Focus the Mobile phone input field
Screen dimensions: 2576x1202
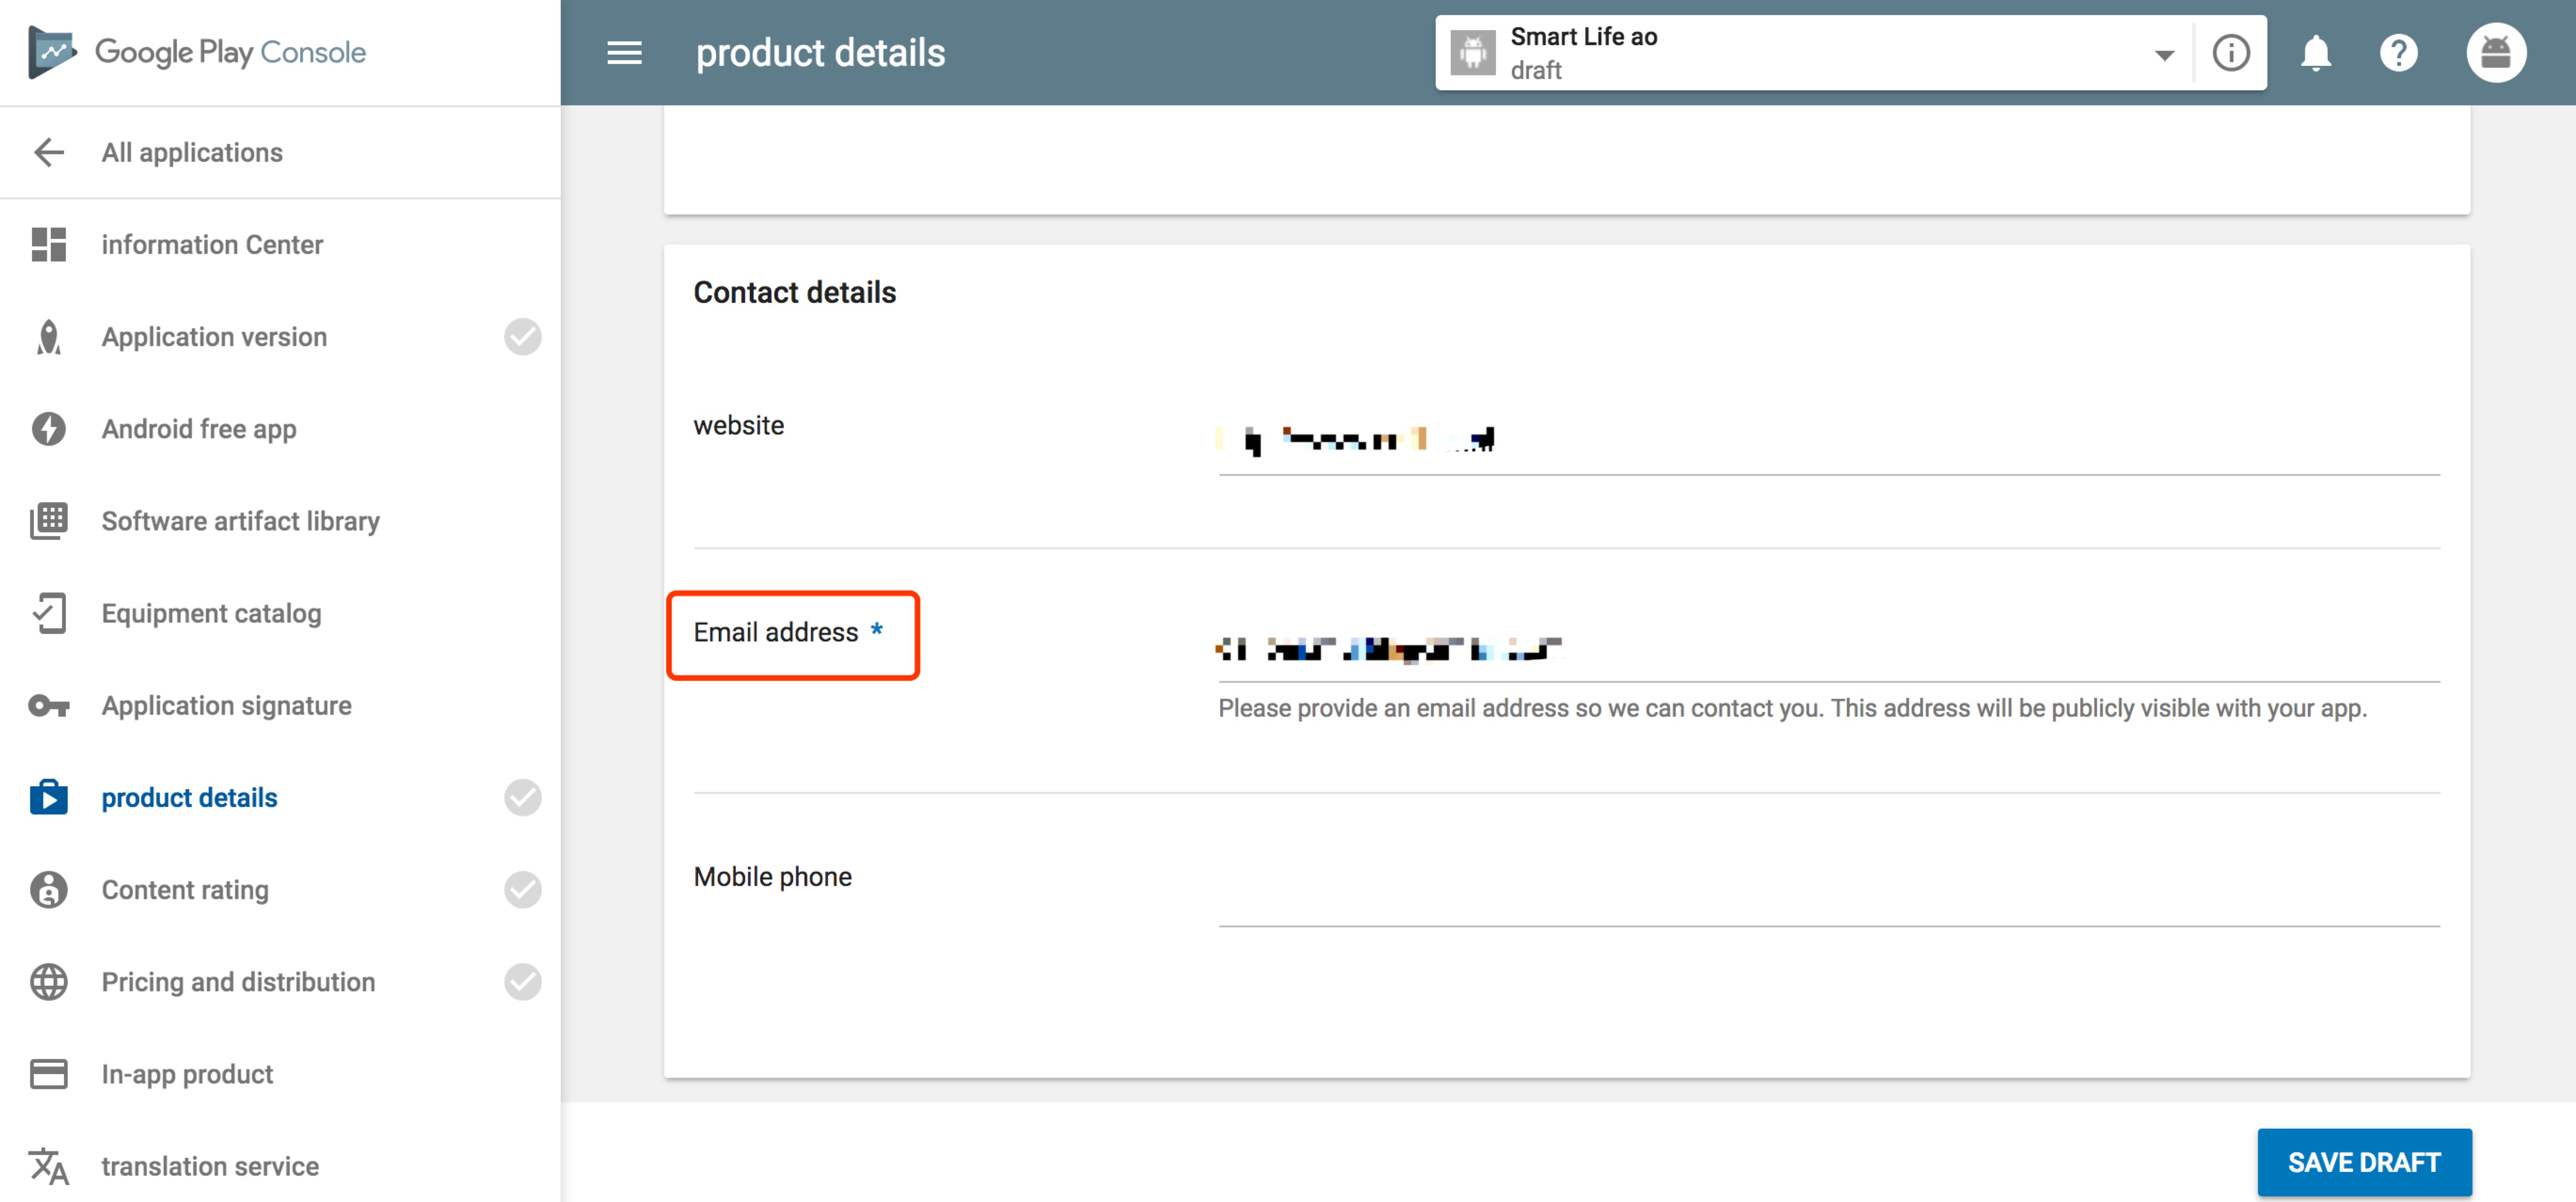click(1828, 895)
